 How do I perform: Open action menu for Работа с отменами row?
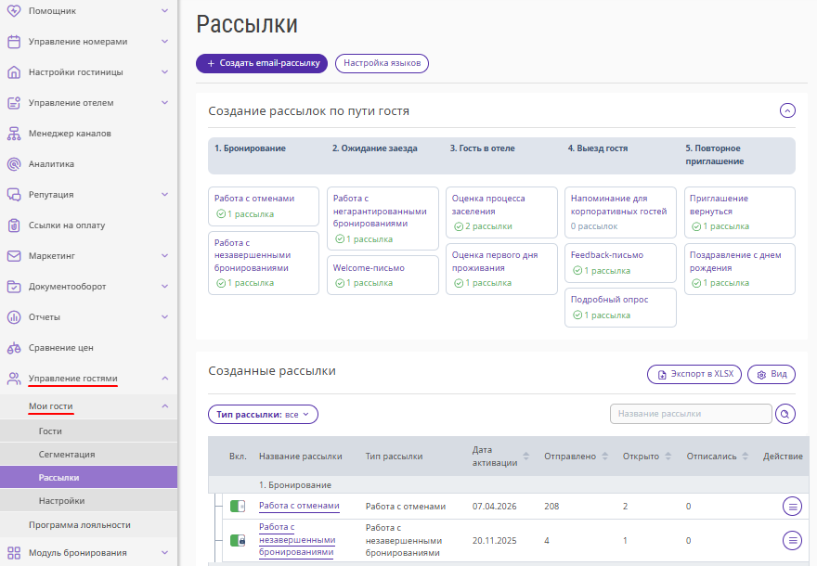tap(792, 506)
